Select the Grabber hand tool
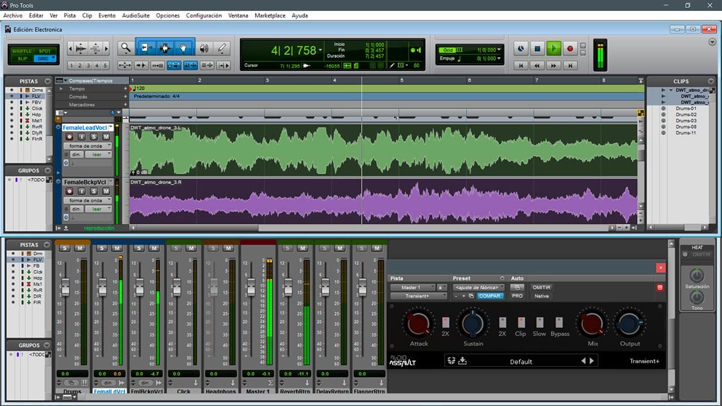 tap(184, 48)
